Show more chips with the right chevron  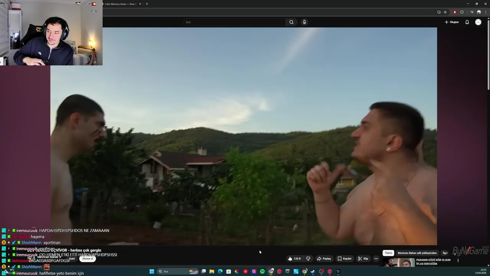pyautogui.click(x=455, y=253)
